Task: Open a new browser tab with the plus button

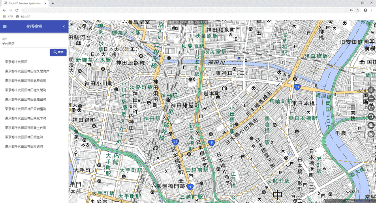Action: [x=53, y=3]
